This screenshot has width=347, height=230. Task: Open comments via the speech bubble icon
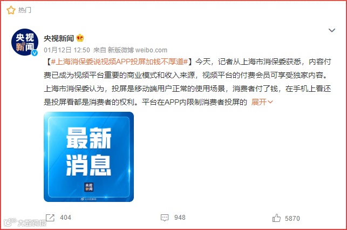tap(165, 218)
